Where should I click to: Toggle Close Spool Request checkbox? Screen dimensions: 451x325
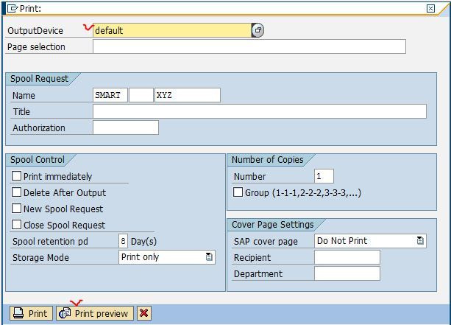16,225
